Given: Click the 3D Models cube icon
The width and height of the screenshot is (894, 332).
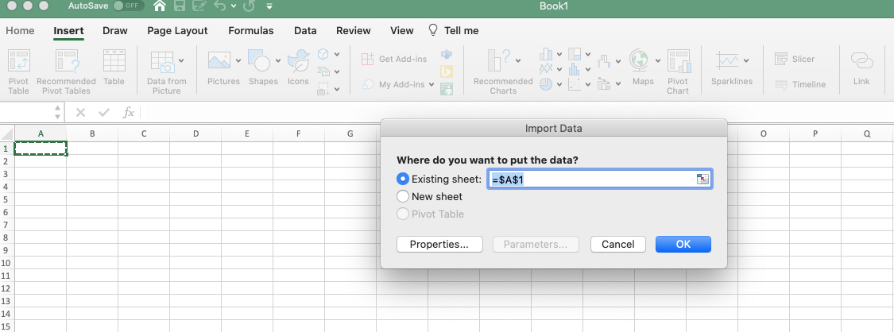Looking at the screenshot, I should (x=323, y=54).
